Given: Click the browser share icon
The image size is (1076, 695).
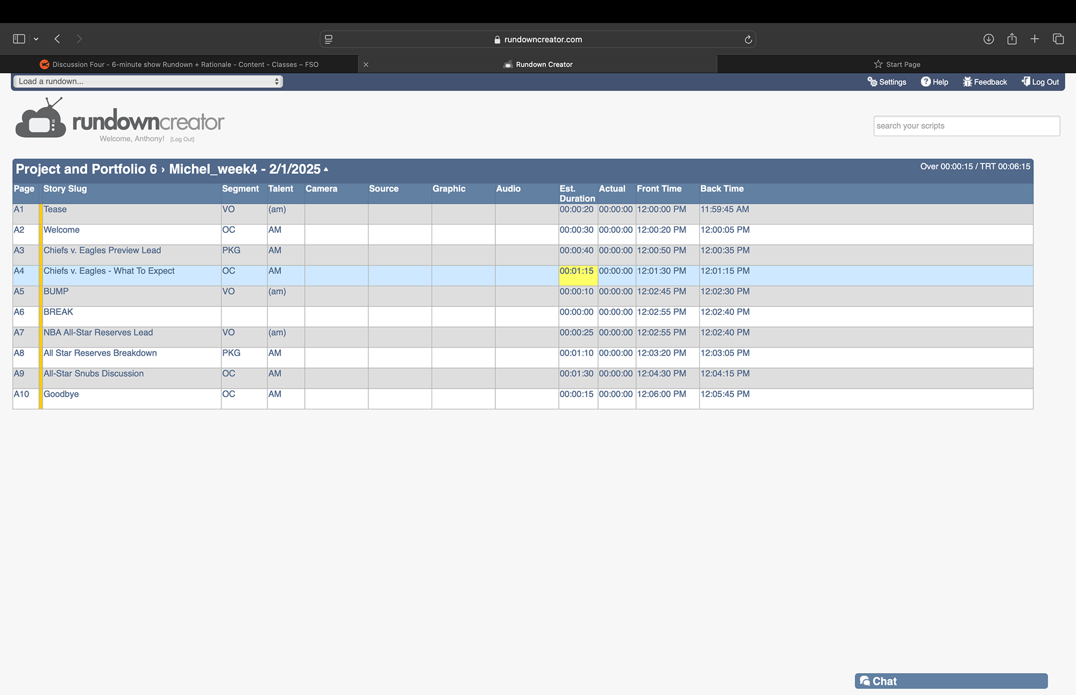Looking at the screenshot, I should point(1012,39).
